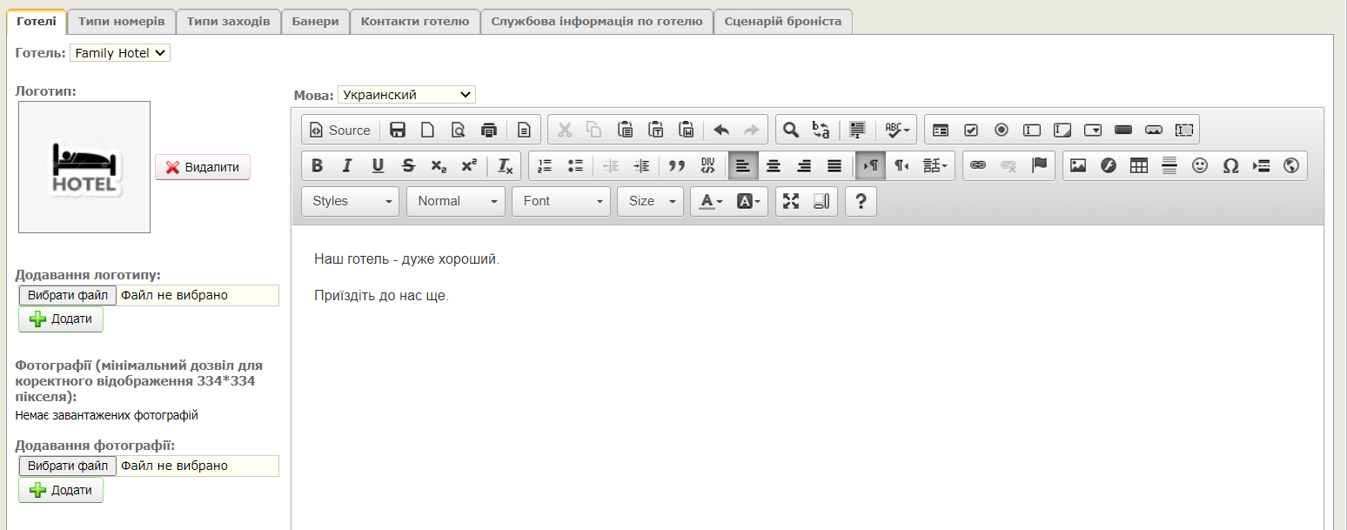Image resolution: width=1347 pixels, height=530 pixels.
Task: Toggle the Show Blocks option
Action: pos(821,201)
